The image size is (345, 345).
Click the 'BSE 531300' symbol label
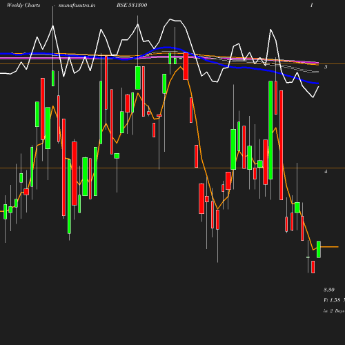click(132, 5)
